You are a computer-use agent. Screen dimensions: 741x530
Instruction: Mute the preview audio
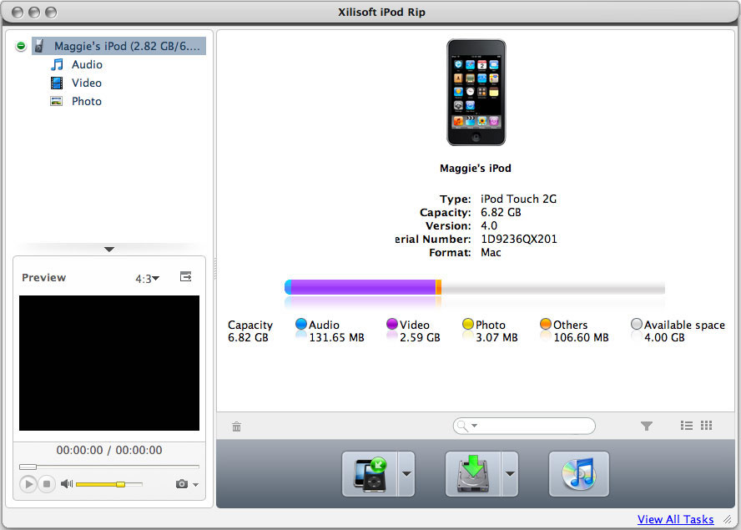click(x=66, y=482)
